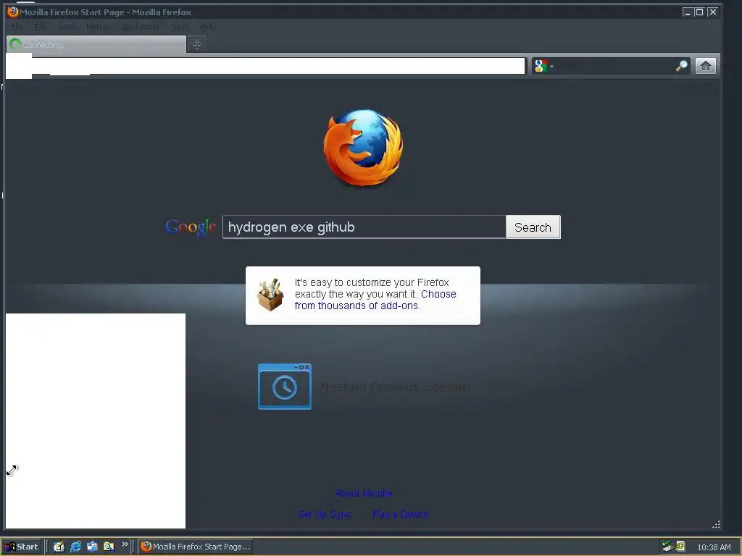Click the magnifying glass search icon
Viewport: 742px width, 556px height.
[681, 66]
